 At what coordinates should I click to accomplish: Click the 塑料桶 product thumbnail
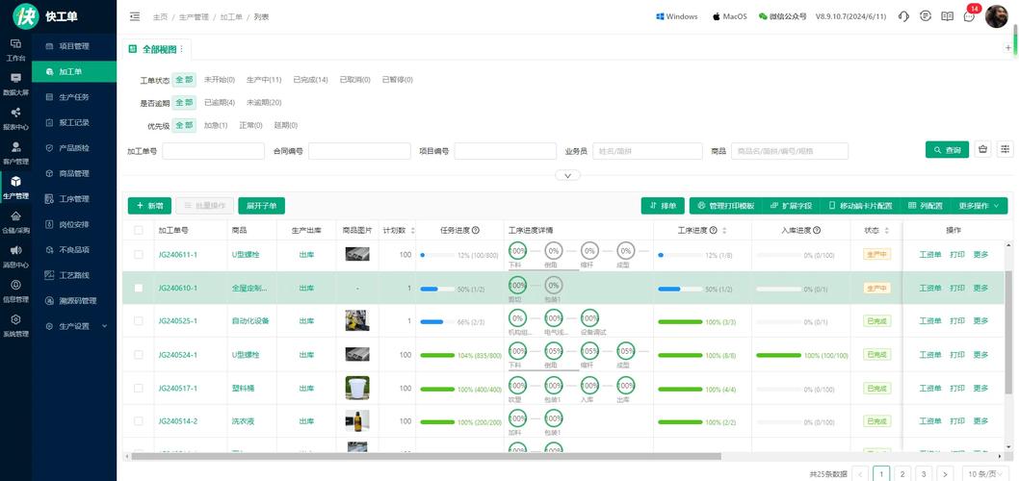pyautogui.click(x=356, y=388)
